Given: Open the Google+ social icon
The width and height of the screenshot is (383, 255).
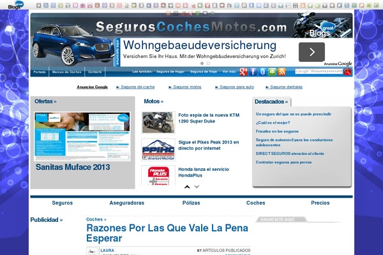Looking at the screenshot, I should coord(243,72).
